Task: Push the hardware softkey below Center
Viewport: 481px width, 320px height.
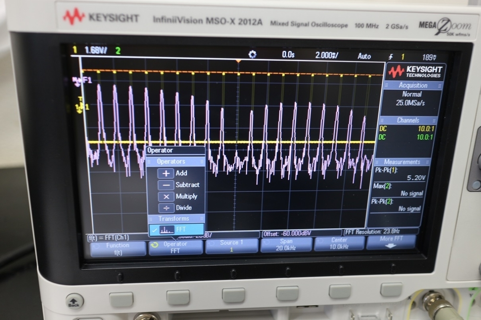Action: click(340, 291)
